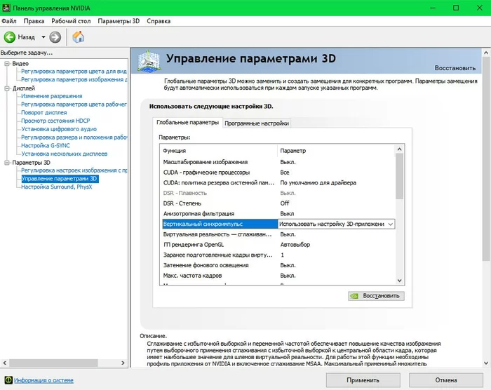Click the 3D settings header icon
Viewport: 491px width, 390px height.
coord(149,61)
